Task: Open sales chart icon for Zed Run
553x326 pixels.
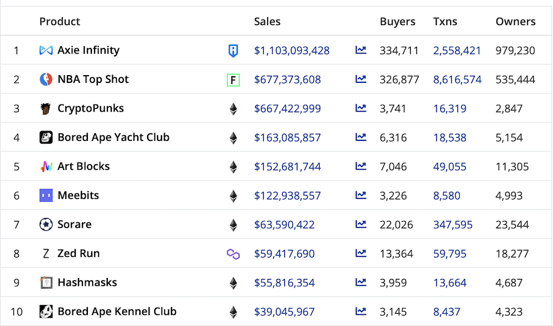Action: click(361, 253)
